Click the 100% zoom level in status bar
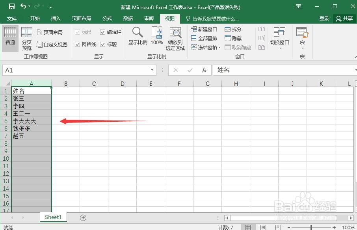This screenshot has height=230, width=357. 348,227
